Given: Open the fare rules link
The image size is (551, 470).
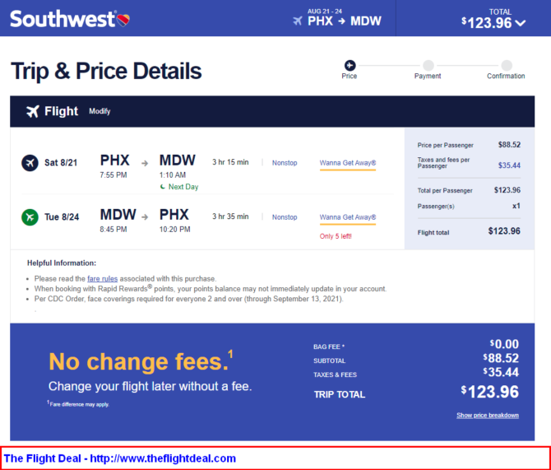Looking at the screenshot, I should pos(102,278).
